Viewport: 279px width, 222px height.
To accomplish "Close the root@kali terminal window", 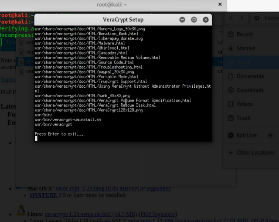I will pos(220,4).
